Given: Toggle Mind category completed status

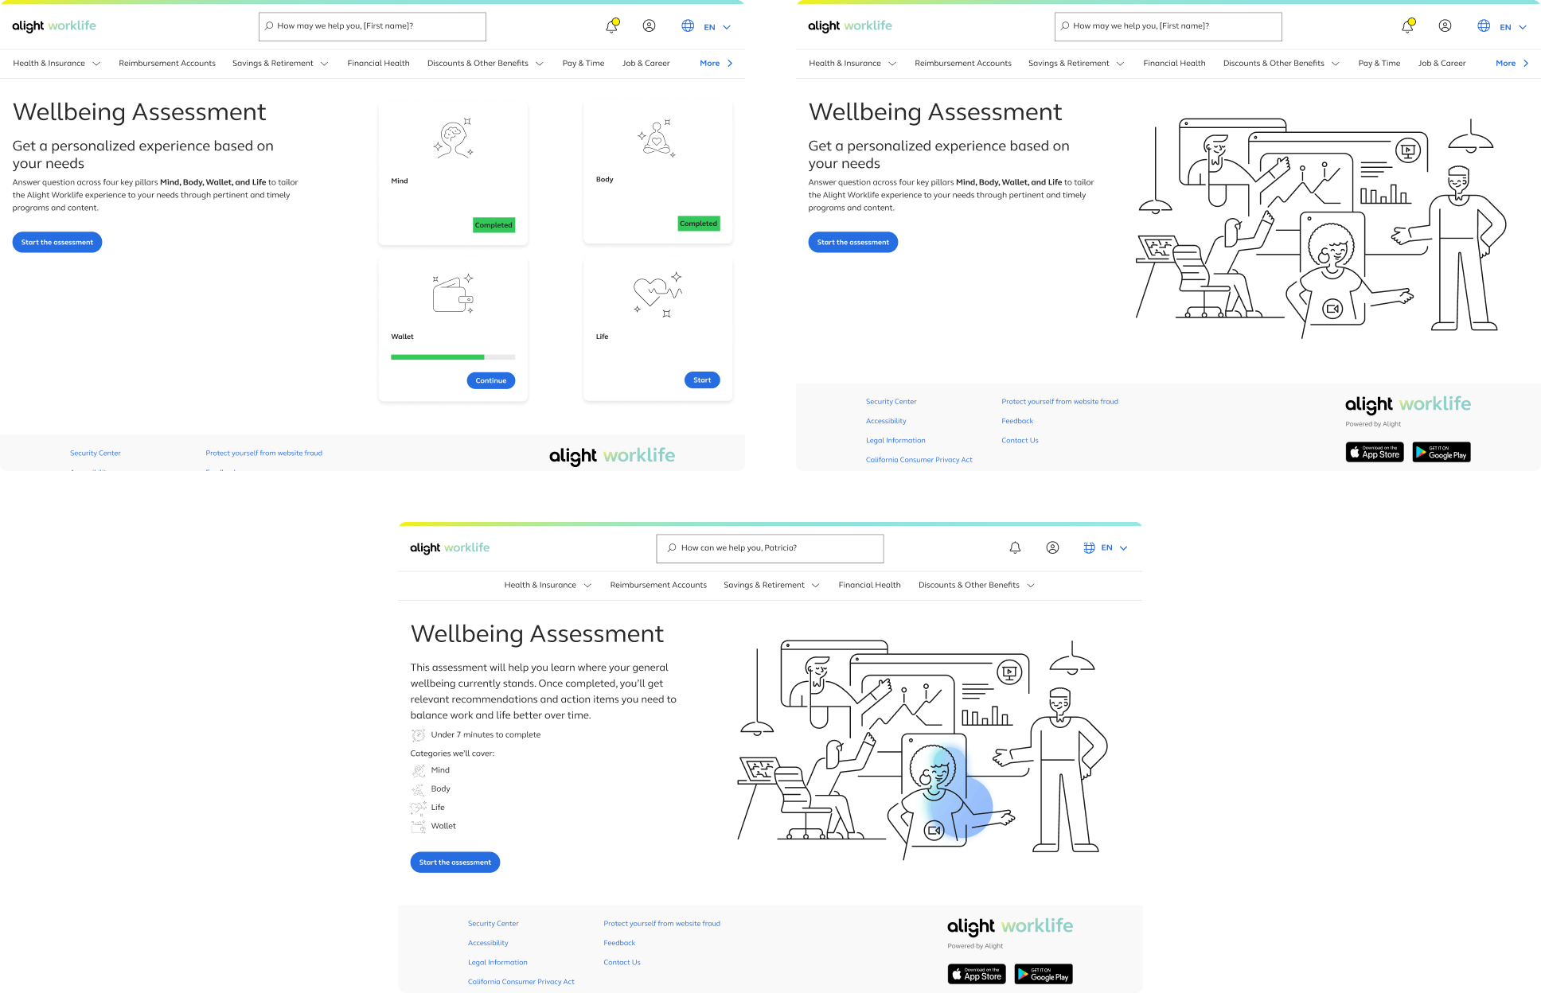Looking at the screenshot, I should (492, 226).
